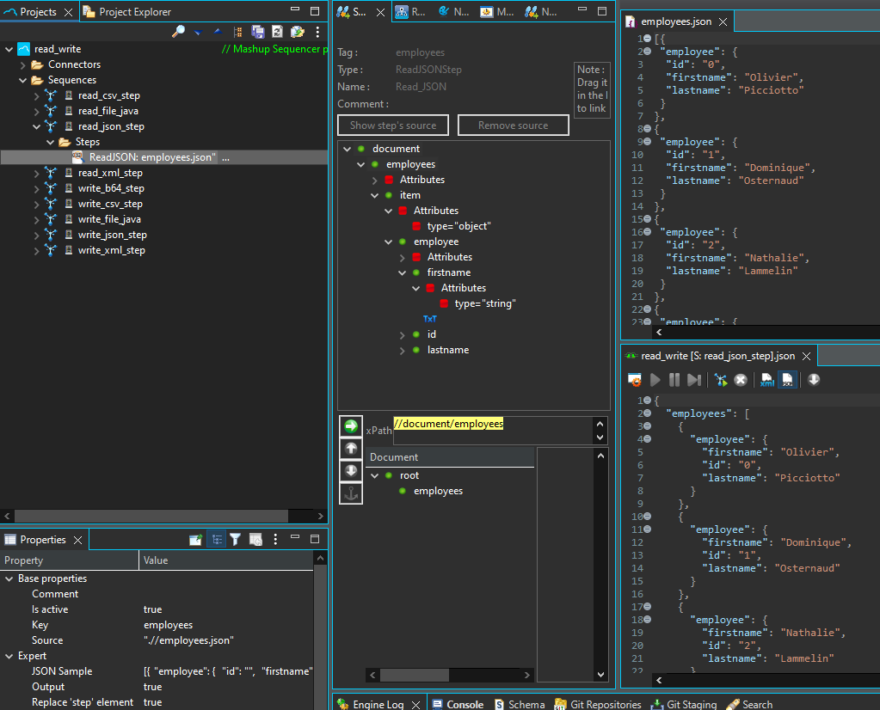The height and width of the screenshot is (710, 880).
Task: Click the Show step's source button
Action: [x=392, y=125]
